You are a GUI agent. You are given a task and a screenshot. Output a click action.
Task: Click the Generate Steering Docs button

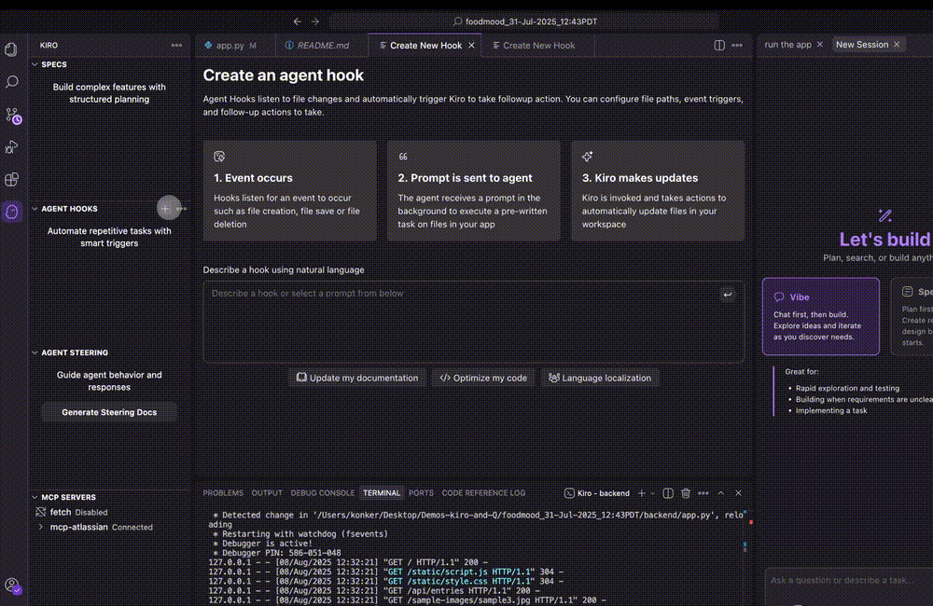pyautogui.click(x=109, y=412)
